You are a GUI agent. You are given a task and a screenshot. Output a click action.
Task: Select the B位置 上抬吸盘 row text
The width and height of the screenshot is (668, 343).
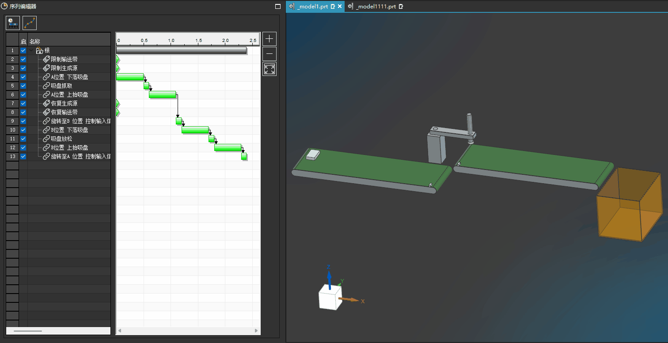[70, 147]
